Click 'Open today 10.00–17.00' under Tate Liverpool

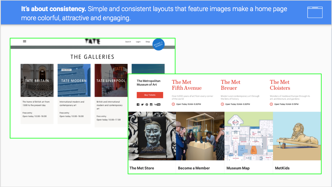tap(108, 120)
